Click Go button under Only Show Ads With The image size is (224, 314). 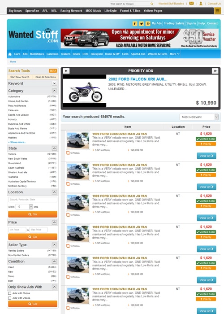pos(33,304)
